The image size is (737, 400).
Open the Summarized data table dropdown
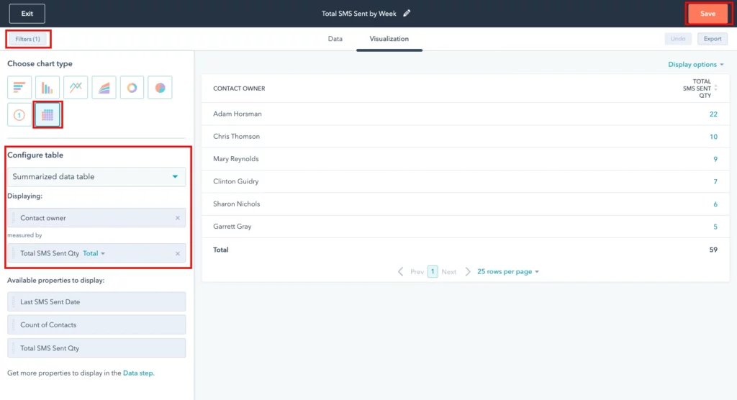(96, 177)
